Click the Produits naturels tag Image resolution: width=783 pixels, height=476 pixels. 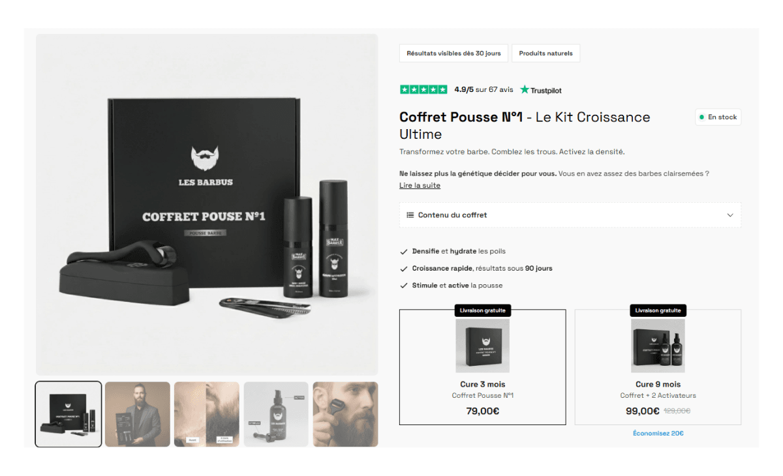pos(545,53)
